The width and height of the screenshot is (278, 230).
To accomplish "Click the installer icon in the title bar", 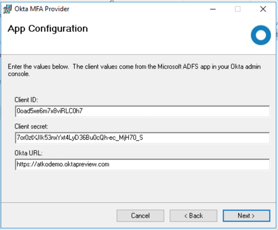I will point(7,9).
